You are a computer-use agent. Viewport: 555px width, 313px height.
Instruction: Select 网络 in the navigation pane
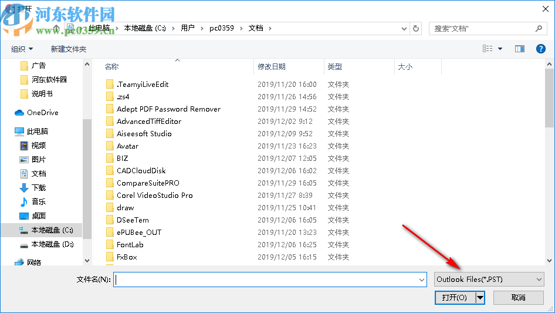pyautogui.click(x=33, y=262)
